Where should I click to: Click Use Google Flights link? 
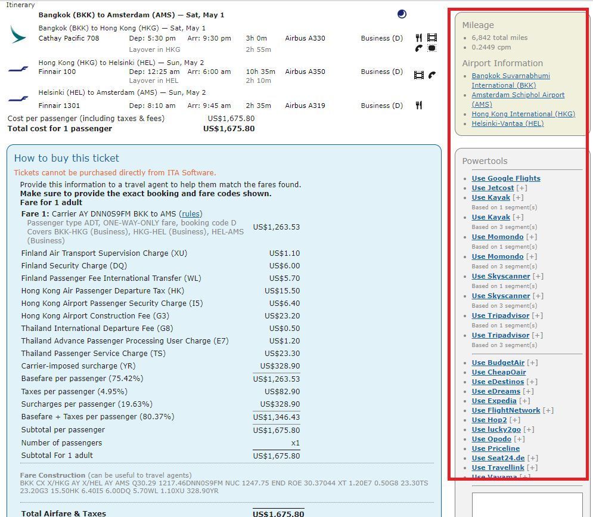506,178
